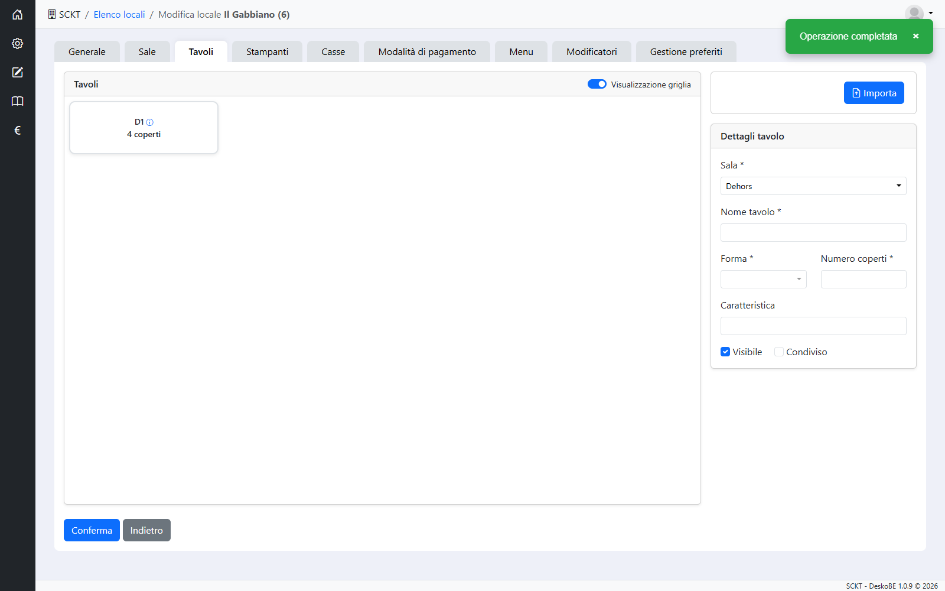Click the user avatar icon
Image resolution: width=945 pixels, height=591 pixels.
coord(914,12)
